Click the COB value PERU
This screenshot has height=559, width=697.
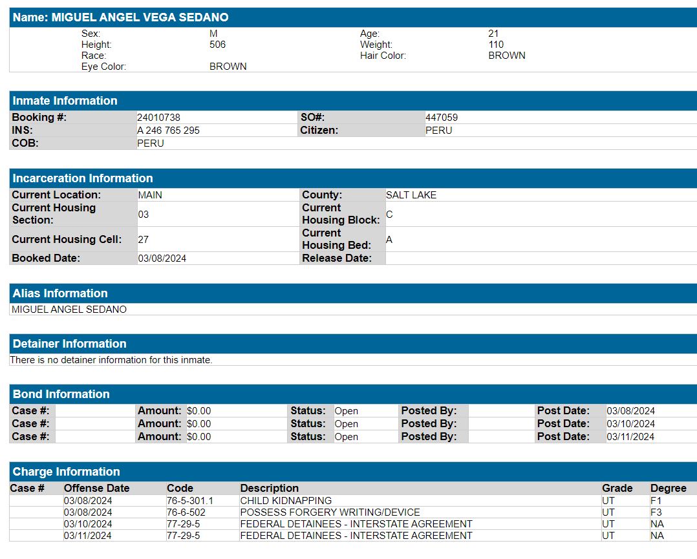pos(151,143)
